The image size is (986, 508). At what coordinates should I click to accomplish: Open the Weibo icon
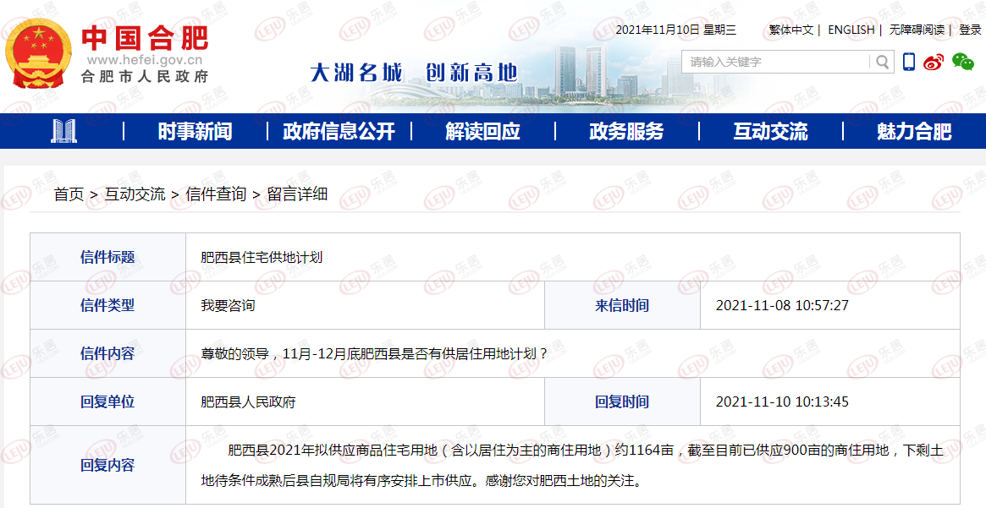point(934,62)
